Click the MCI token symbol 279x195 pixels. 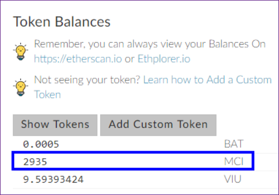coord(234,162)
